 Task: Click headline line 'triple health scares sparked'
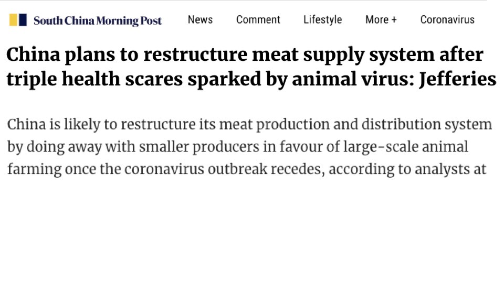pos(251,79)
